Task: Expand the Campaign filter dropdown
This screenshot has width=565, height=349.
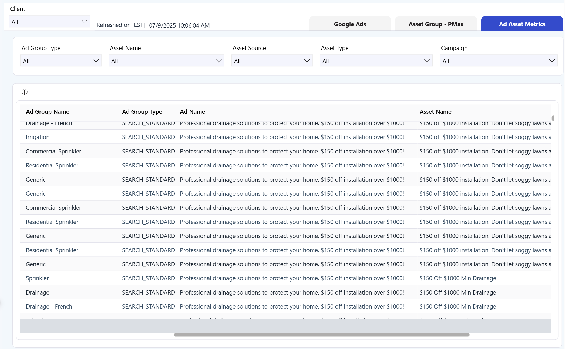Action: pos(498,61)
